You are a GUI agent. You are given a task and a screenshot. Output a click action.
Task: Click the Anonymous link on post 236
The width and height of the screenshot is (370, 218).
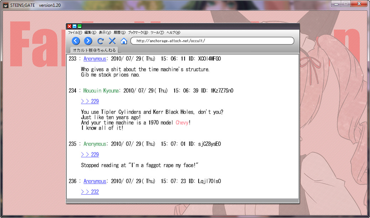[95, 181]
